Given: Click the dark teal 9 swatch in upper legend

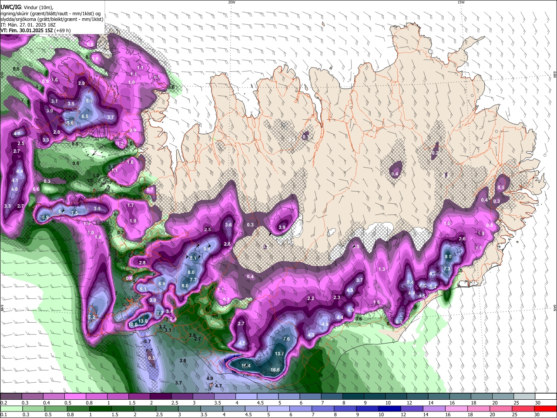Looking at the screenshot, I should pos(375,396).
